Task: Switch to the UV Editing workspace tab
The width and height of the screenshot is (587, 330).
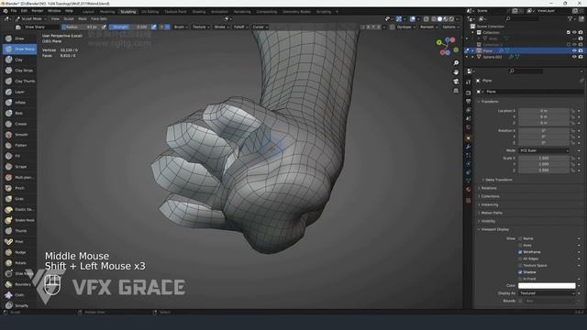Action: pyautogui.click(x=150, y=12)
